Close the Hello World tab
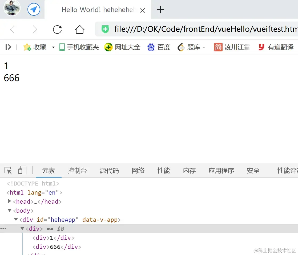 tap(143, 10)
